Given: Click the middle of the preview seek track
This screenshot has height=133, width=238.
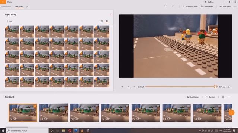Looking at the screenshot, I should (181, 86).
